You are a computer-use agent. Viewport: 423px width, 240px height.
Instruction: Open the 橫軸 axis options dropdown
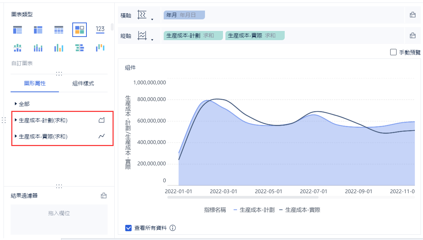pos(152,19)
